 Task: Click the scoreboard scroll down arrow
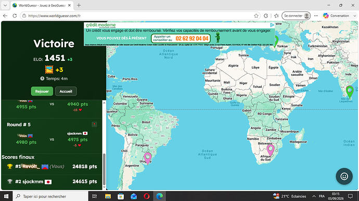(104, 187)
